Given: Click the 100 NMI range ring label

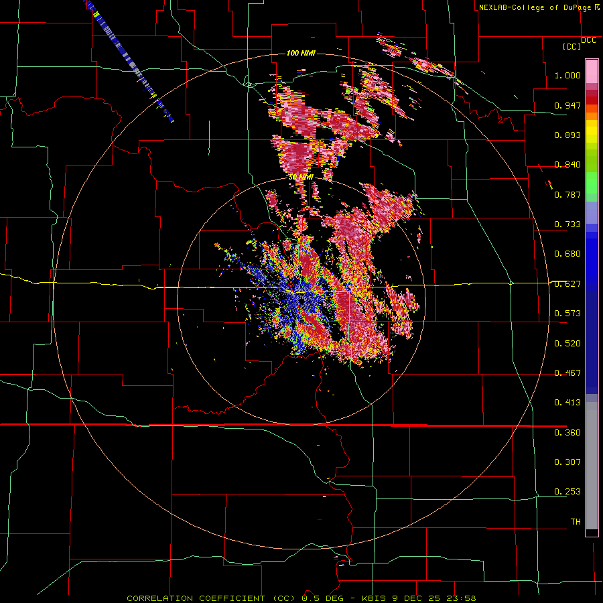Looking at the screenshot, I should [x=301, y=53].
